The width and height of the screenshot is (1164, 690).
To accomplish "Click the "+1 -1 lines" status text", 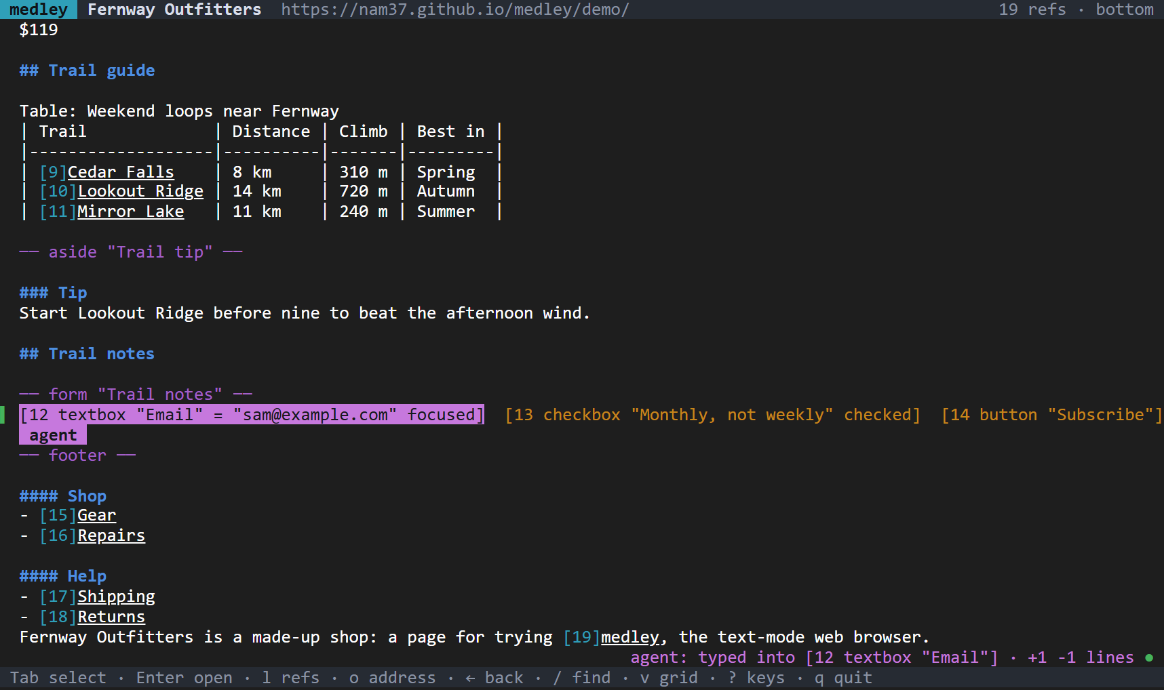I will tap(1081, 657).
